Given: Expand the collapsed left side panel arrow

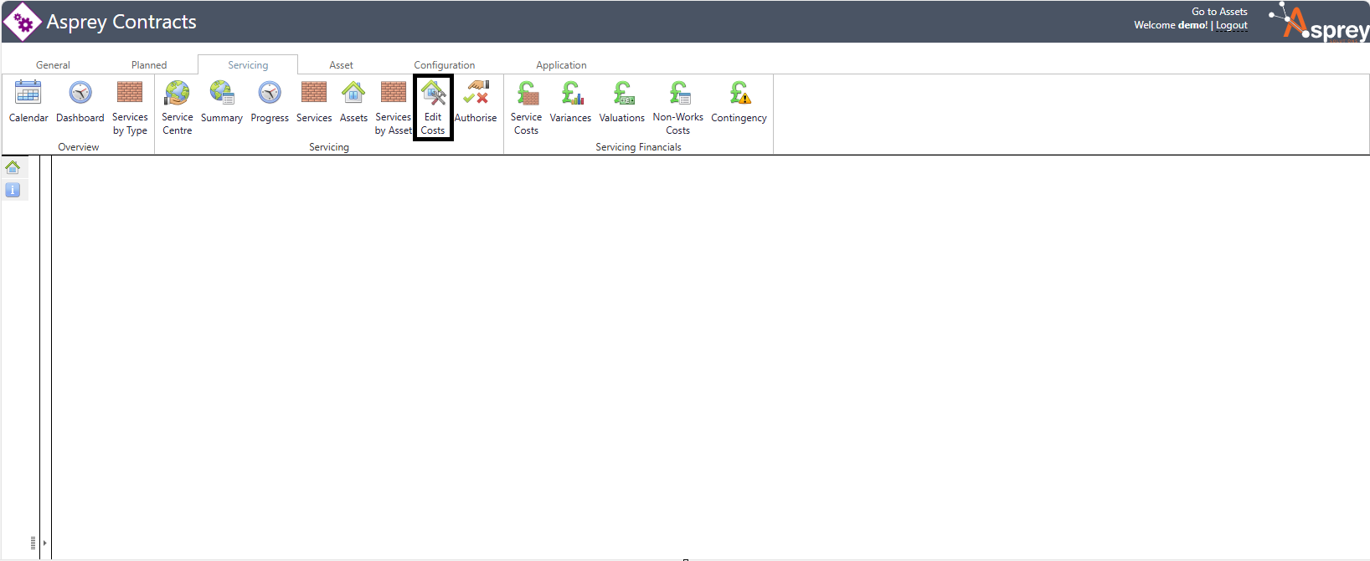Looking at the screenshot, I should [44, 543].
